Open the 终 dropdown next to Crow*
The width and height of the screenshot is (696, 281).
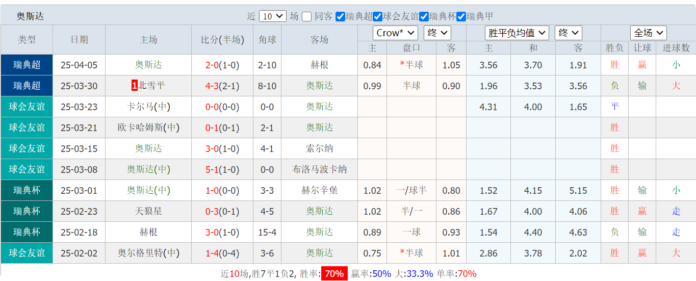(437, 33)
